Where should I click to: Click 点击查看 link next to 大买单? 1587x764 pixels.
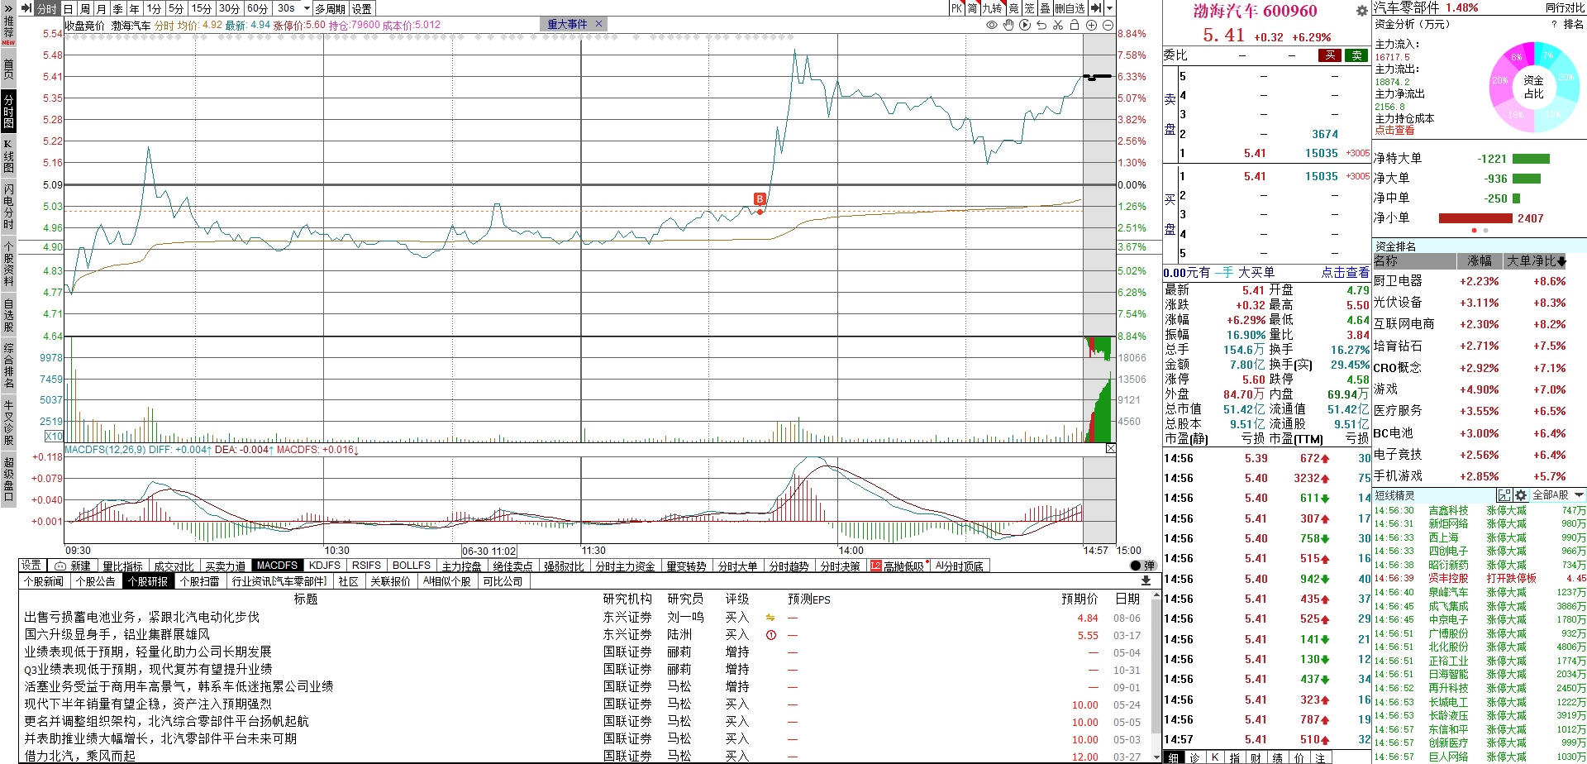(1345, 272)
